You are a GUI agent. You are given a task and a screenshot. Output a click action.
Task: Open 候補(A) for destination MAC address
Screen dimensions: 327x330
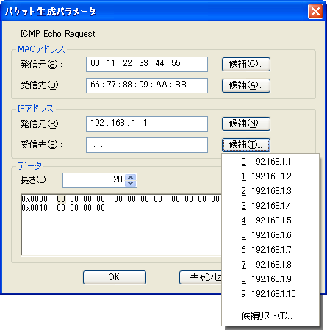pos(246,85)
